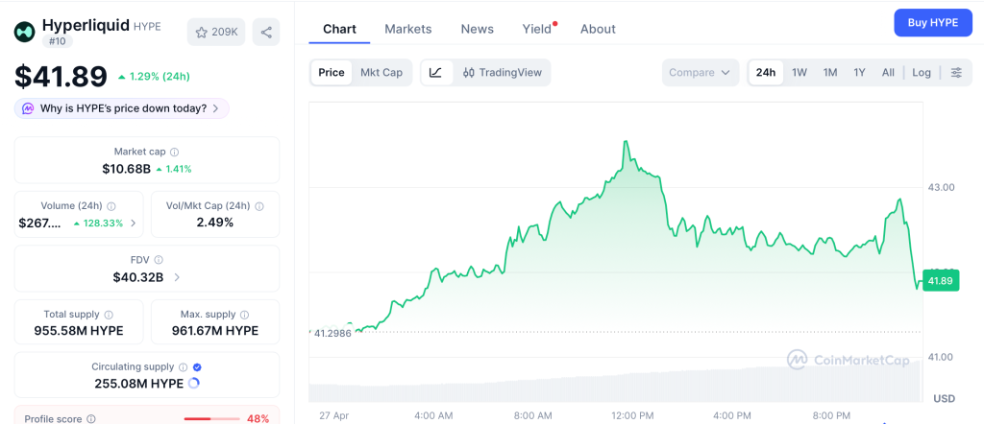984x424 pixels.
Task: Switch to the News tab
Action: 477,29
